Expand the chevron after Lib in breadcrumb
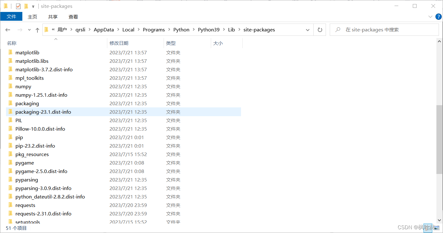The image size is (443, 233). pyautogui.click(x=239, y=30)
